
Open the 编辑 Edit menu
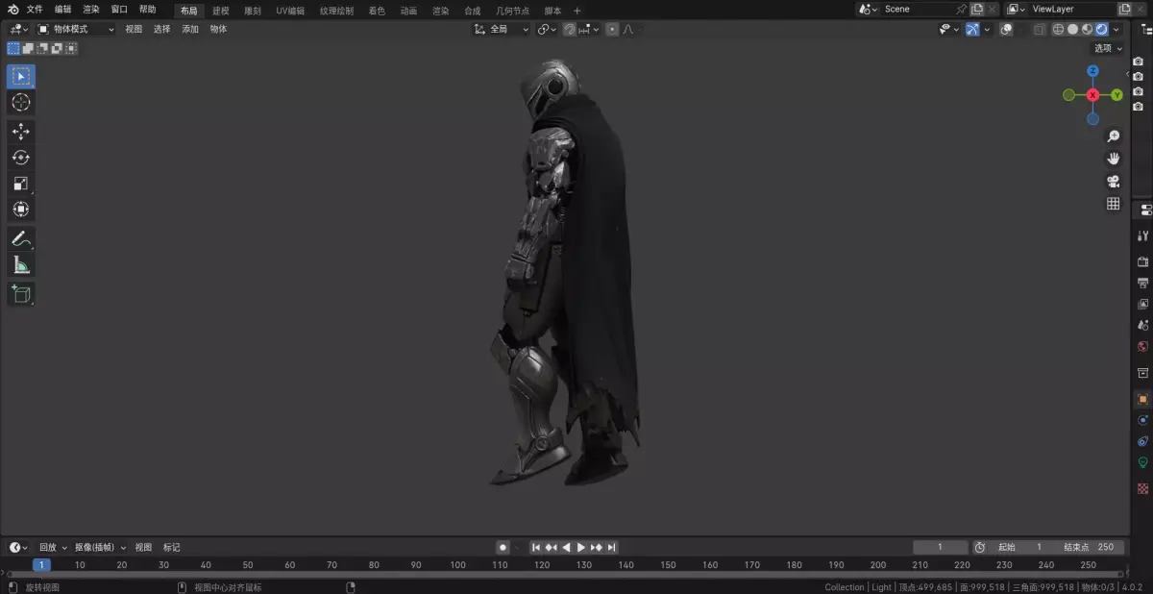(x=62, y=9)
